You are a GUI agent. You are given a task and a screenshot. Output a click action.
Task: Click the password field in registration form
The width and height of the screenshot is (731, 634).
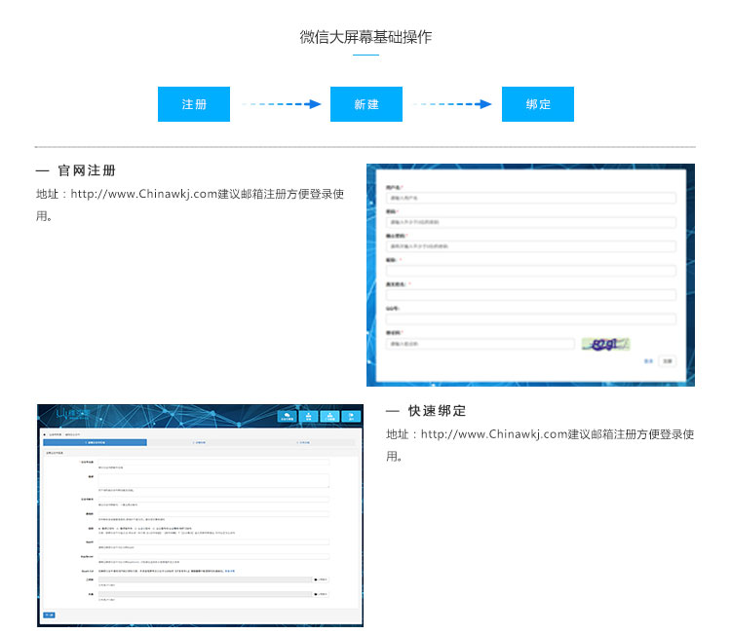(530, 222)
